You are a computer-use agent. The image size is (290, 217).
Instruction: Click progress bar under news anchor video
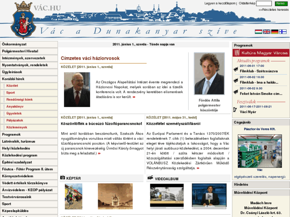click(209, 208)
